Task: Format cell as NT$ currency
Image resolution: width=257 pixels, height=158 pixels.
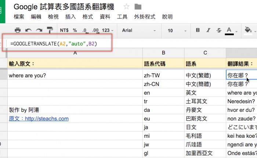Action: pos(64,31)
